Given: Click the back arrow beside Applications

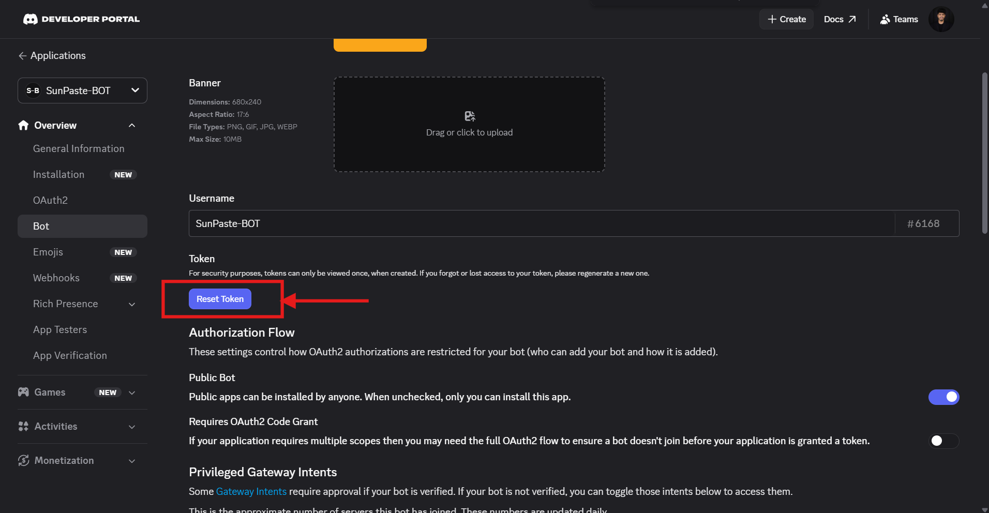Looking at the screenshot, I should click(x=22, y=56).
